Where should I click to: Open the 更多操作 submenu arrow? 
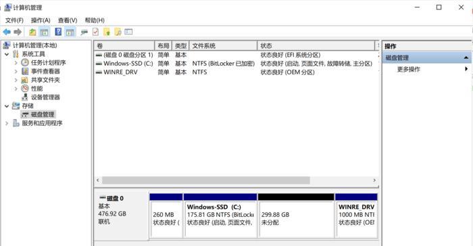pyautogui.click(x=466, y=69)
